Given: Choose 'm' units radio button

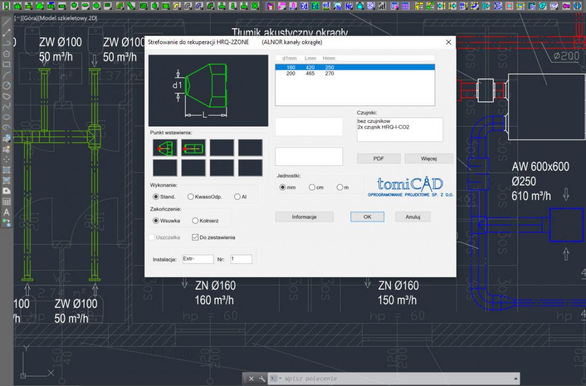Looking at the screenshot, I should click(x=340, y=187).
